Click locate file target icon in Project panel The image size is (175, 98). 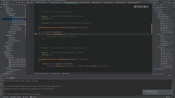17,2
